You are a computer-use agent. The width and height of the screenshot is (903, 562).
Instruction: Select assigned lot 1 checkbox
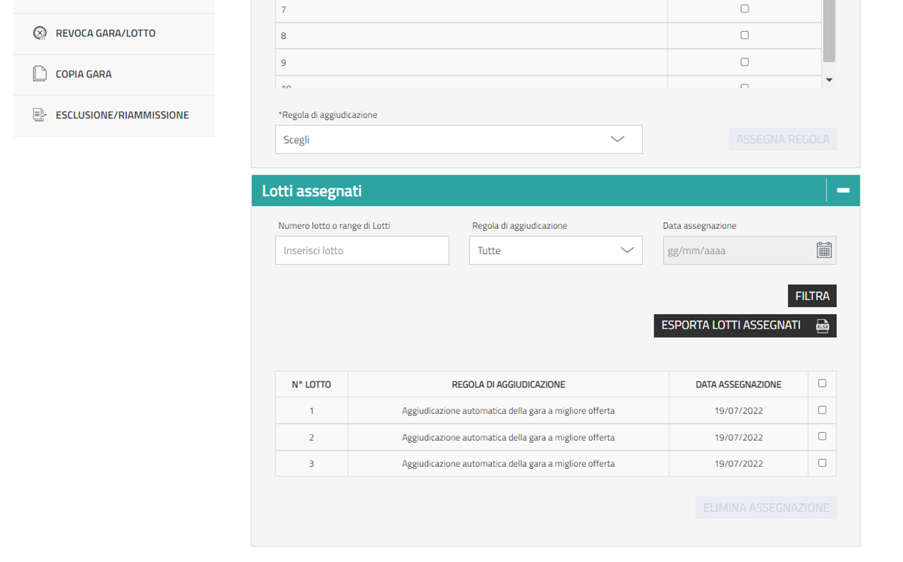pyautogui.click(x=822, y=410)
